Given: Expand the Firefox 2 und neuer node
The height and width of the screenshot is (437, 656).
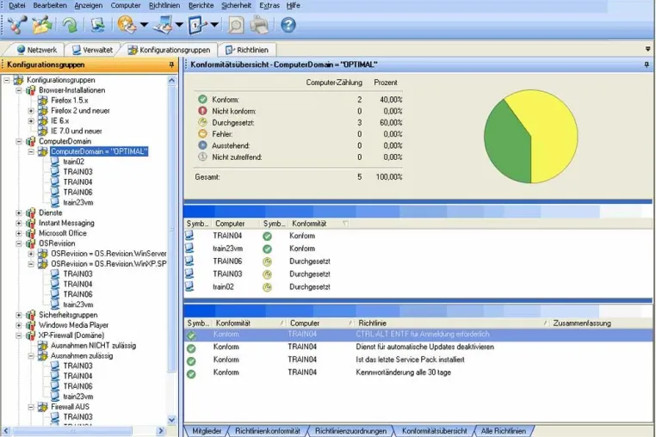Looking at the screenshot, I should coord(31,111).
